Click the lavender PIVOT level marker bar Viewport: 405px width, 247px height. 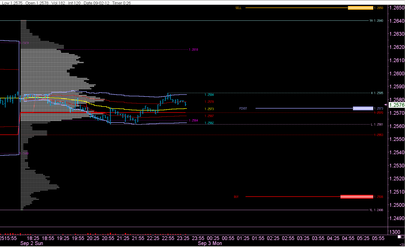(x=363, y=109)
